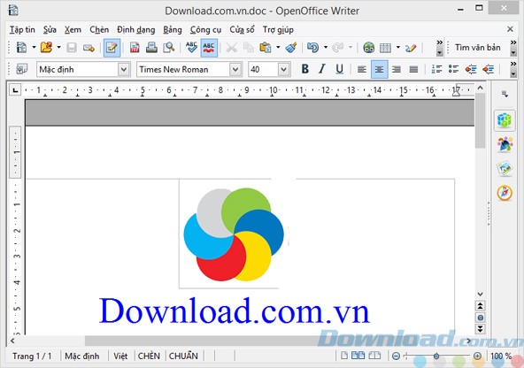Send document as email icon
524x368 pixels.
click(x=89, y=48)
